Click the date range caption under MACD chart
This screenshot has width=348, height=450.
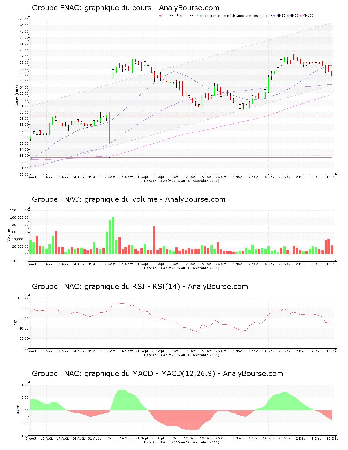182,442
